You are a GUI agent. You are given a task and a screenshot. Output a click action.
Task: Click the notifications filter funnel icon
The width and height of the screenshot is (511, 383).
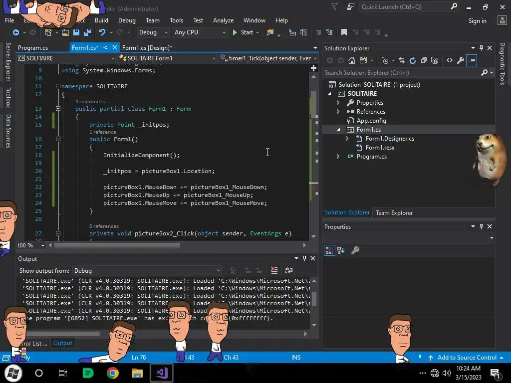(x=335, y=6)
